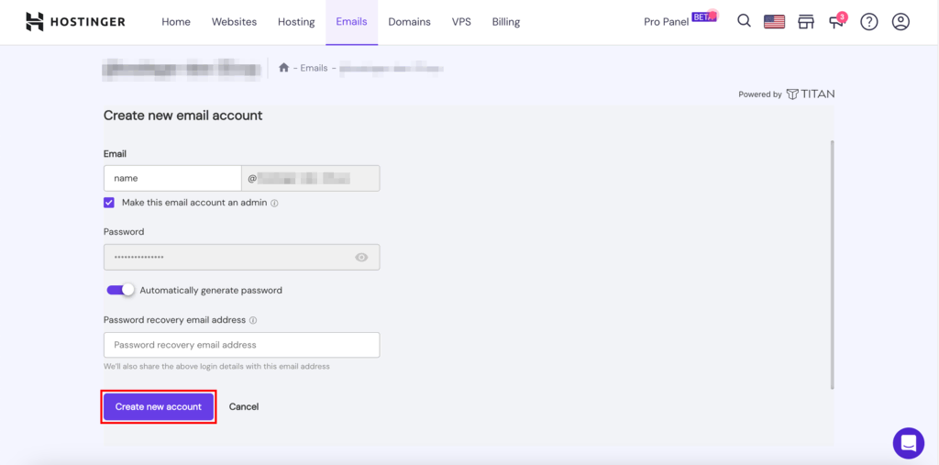
Task: Click the blurred domain field after @
Action: coord(310,178)
